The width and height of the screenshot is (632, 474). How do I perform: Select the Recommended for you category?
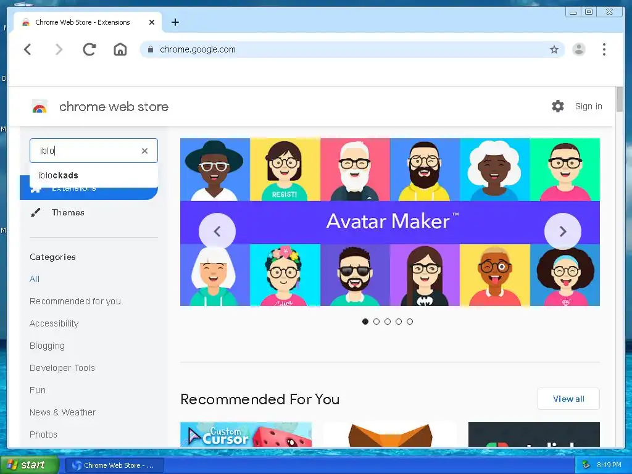[x=75, y=301]
